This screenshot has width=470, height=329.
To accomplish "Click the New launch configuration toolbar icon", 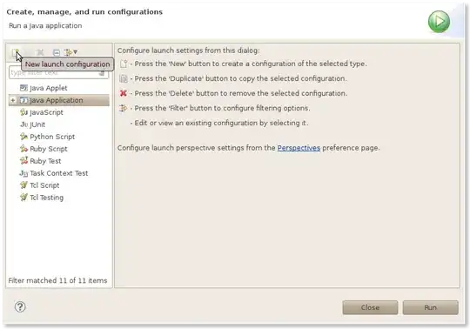I will 16,52.
